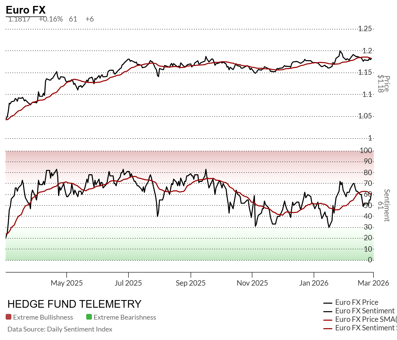Click the Euro FX chart title
This screenshot has width=397, height=340.
point(26,10)
